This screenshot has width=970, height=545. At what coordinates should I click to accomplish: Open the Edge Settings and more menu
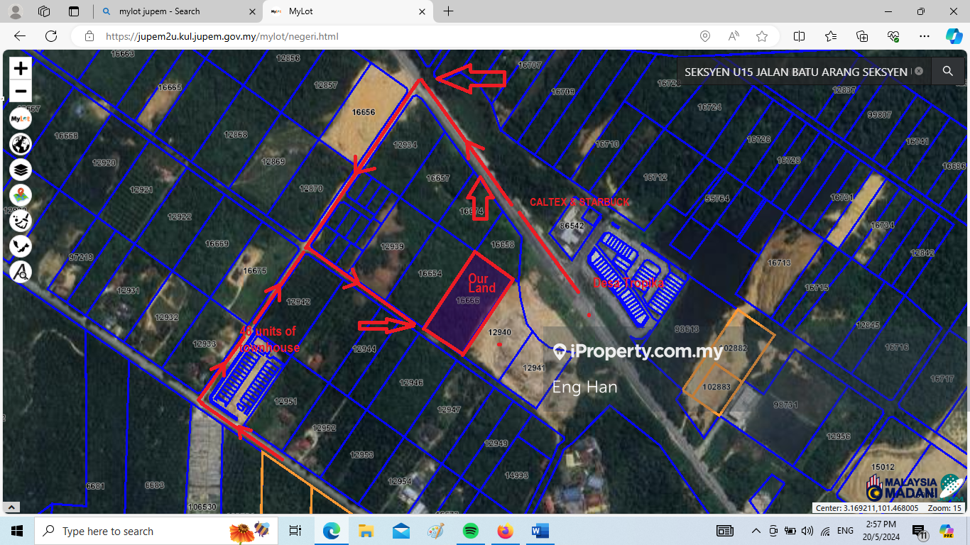coord(924,36)
